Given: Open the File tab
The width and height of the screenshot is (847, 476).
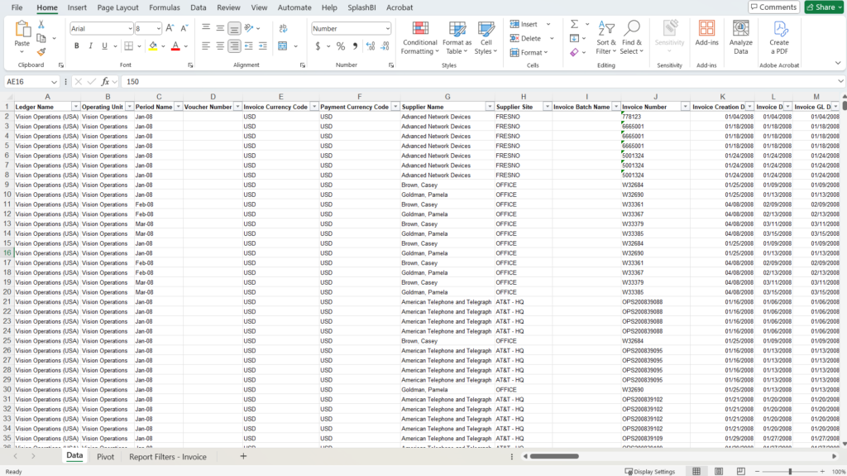Looking at the screenshot, I should pos(17,7).
